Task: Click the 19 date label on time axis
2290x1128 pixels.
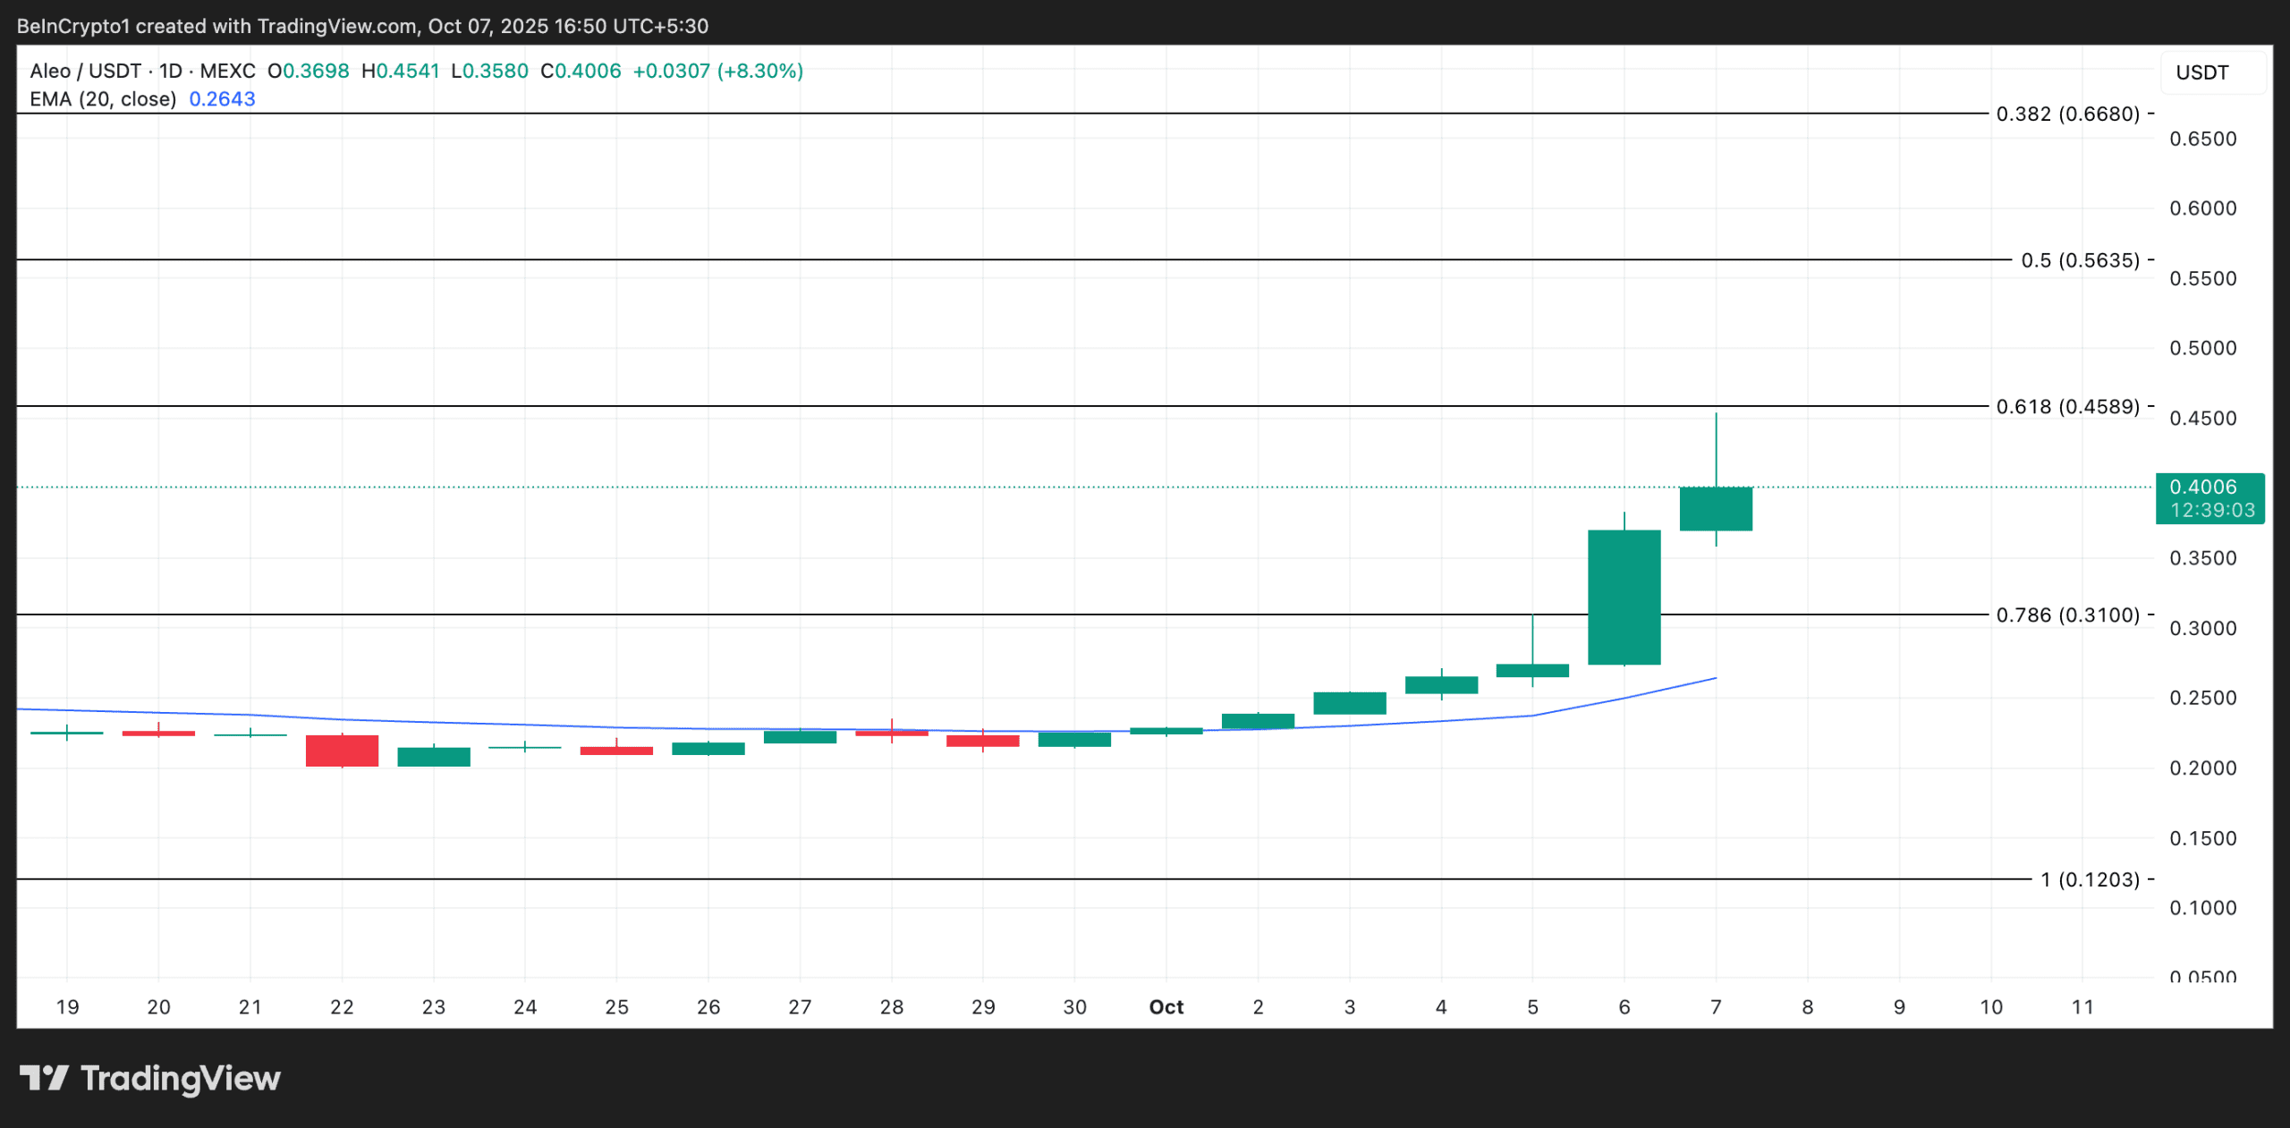Action: [x=67, y=1007]
